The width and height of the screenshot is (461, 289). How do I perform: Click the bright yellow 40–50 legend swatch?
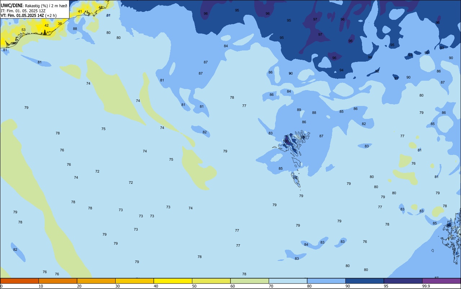pos(173,281)
